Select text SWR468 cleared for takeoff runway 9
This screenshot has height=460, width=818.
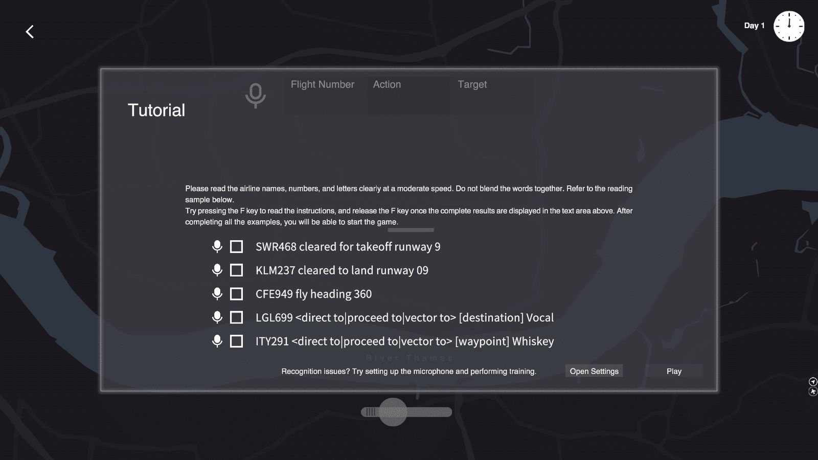coord(348,247)
